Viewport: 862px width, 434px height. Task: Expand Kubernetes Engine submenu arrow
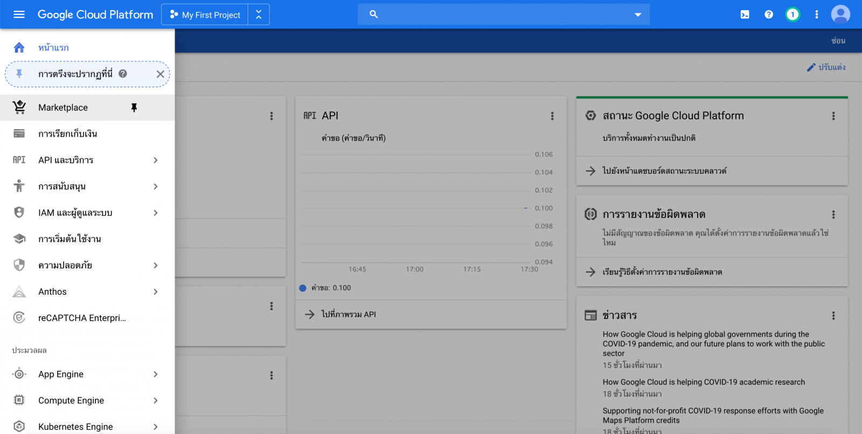pyautogui.click(x=156, y=426)
